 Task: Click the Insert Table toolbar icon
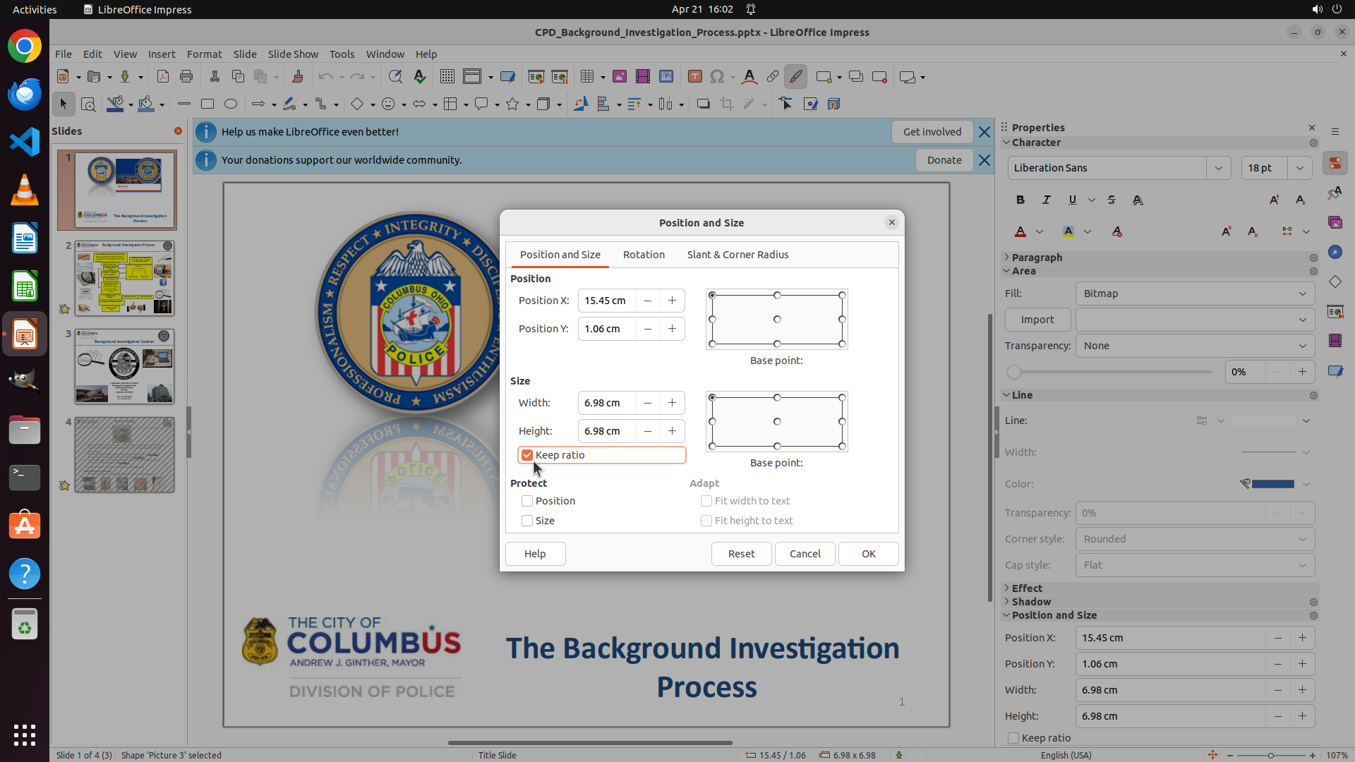(586, 77)
